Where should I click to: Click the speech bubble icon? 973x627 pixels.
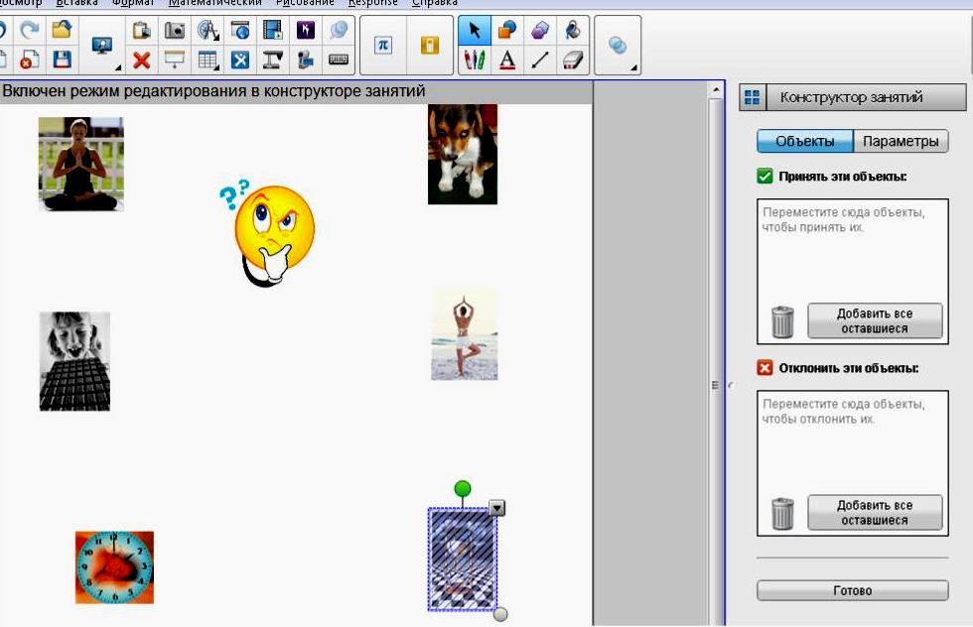(x=339, y=29)
